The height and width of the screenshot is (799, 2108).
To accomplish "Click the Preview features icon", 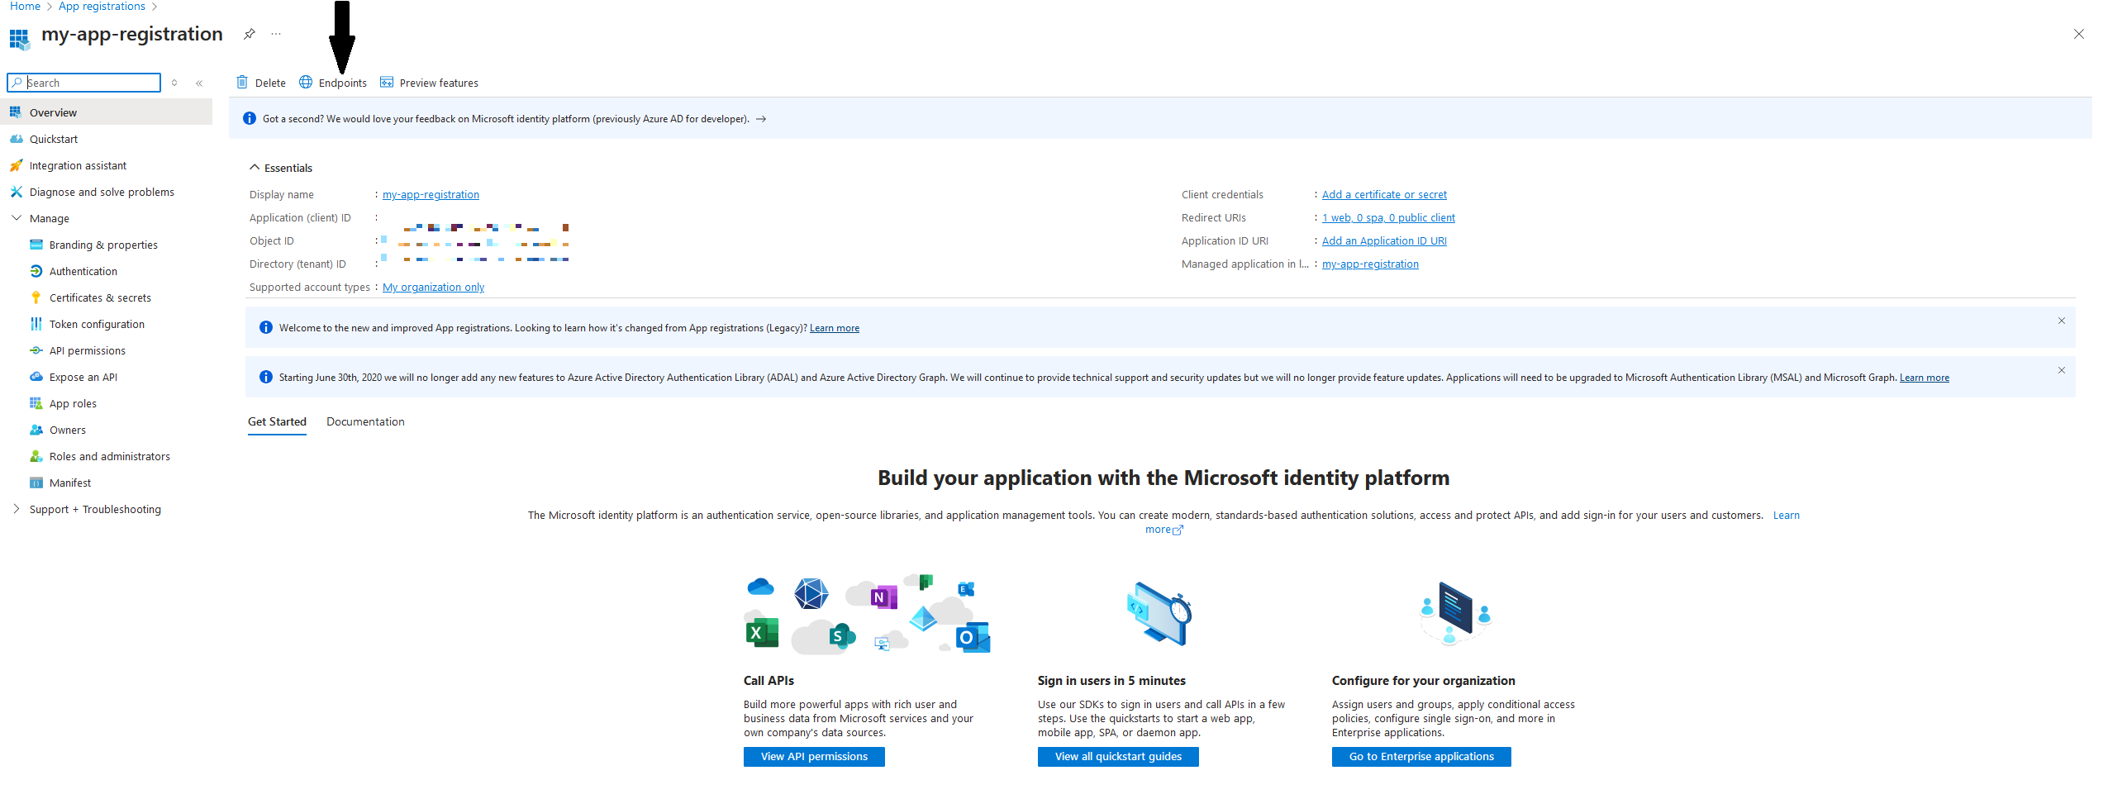I will (387, 82).
